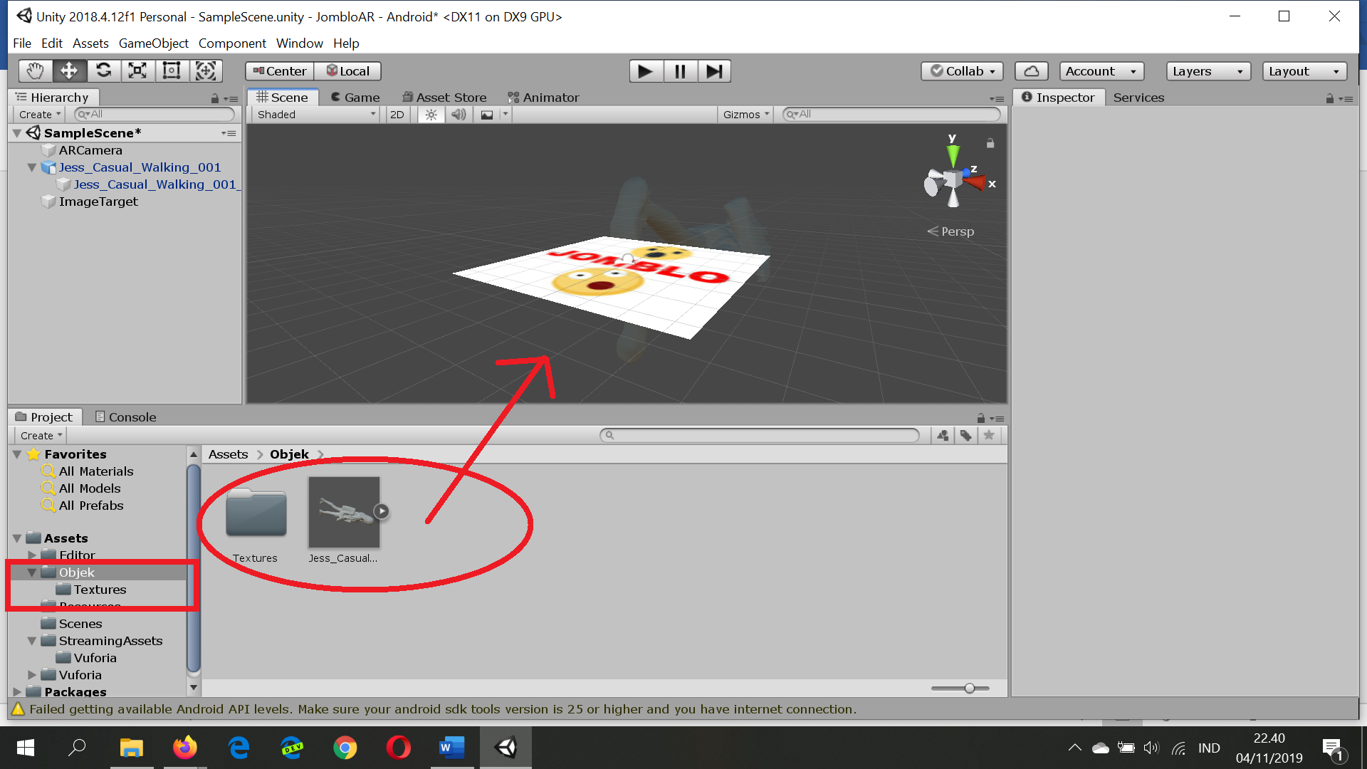
Task: Open Project Create dropdown
Action: 41,436
